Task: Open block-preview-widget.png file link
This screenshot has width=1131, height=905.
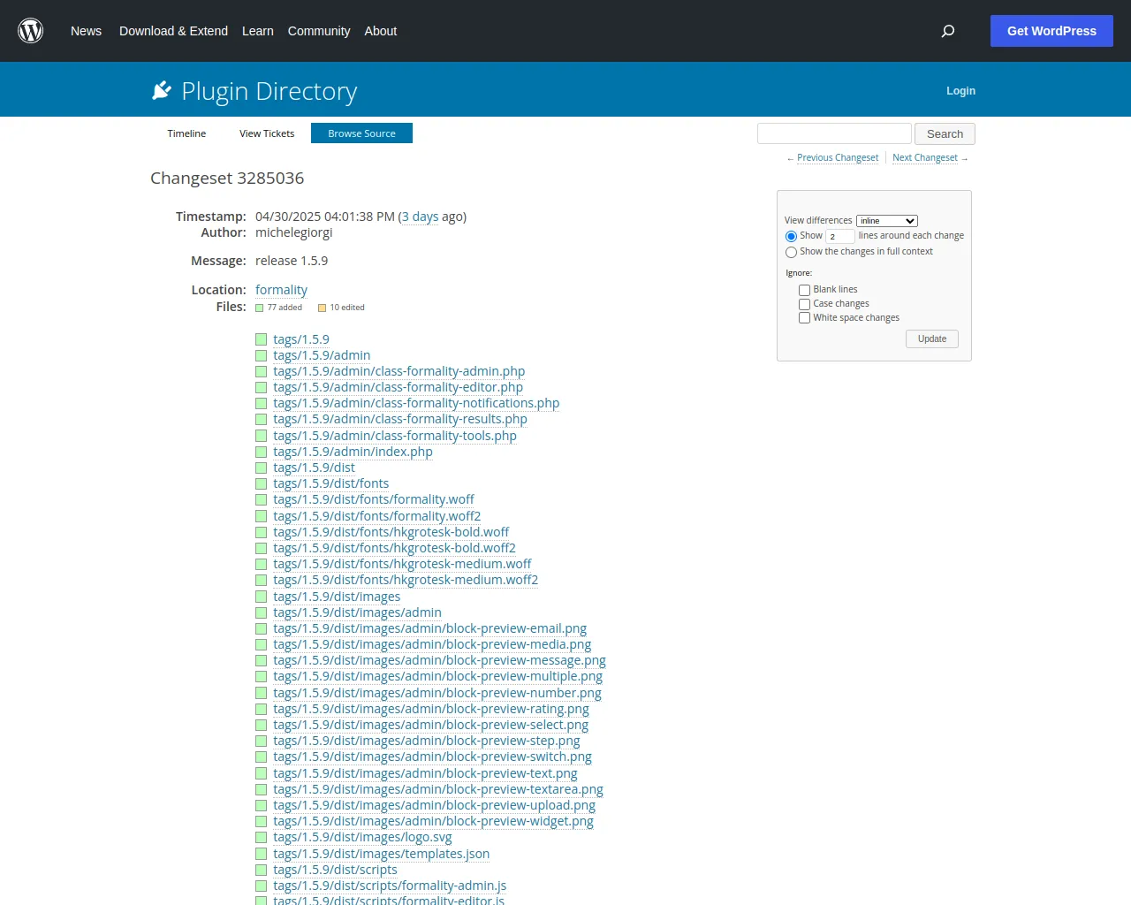Action: pos(433,821)
